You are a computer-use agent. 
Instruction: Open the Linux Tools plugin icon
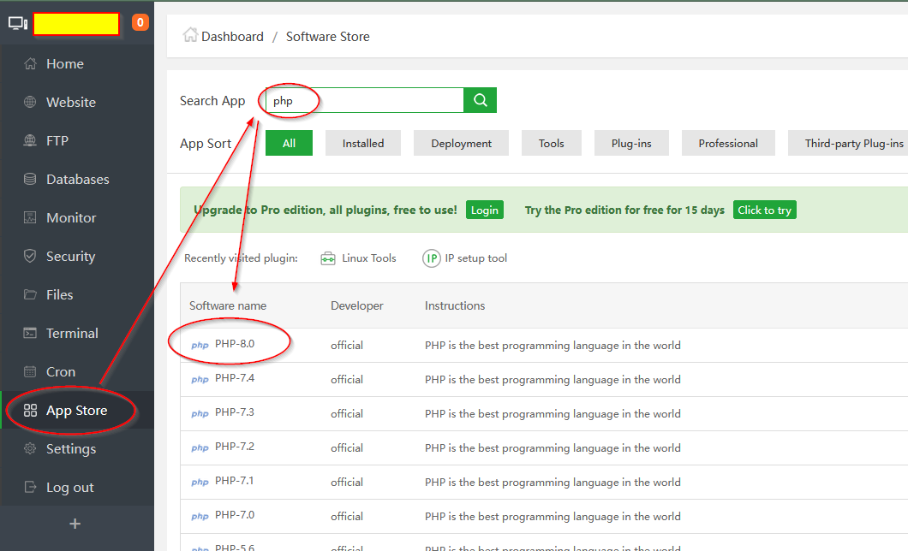tap(328, 258)
